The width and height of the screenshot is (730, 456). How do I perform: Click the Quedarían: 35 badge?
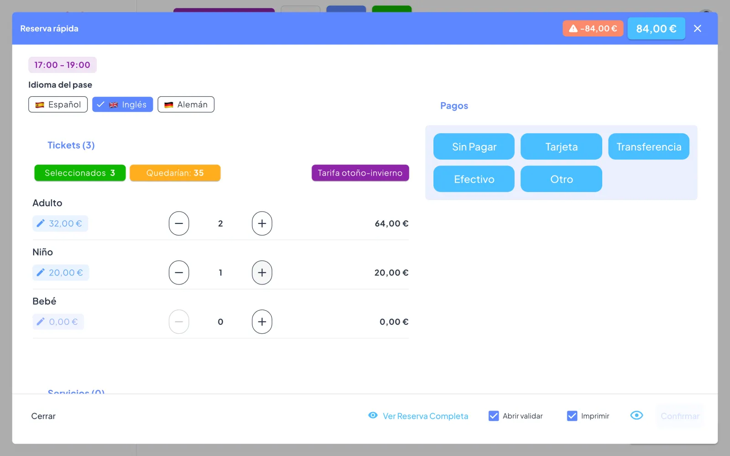(x=175, y=173)
